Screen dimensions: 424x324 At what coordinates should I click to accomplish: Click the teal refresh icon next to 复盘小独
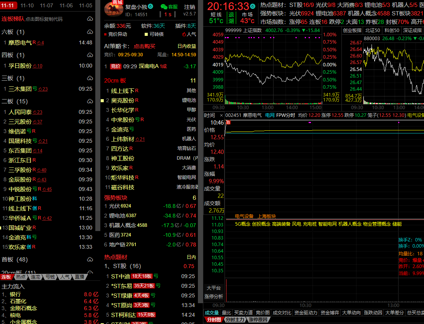(150, 7)
